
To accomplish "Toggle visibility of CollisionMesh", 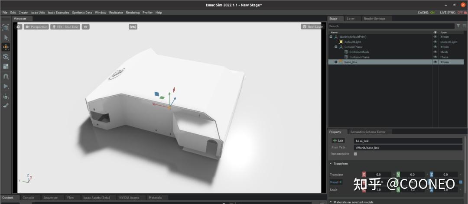I will (435, 52).
